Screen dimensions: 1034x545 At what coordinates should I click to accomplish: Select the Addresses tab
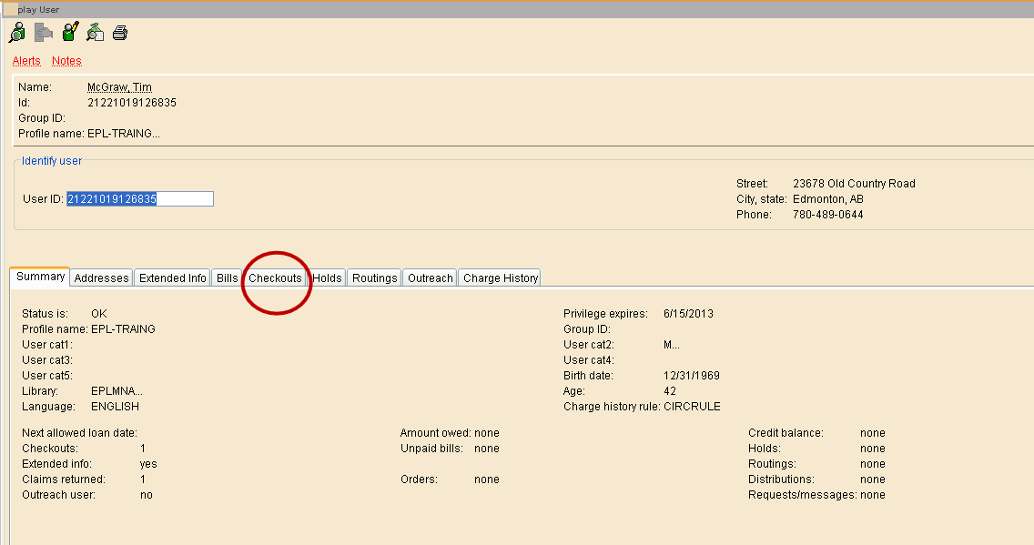click(x=101, y=278)
